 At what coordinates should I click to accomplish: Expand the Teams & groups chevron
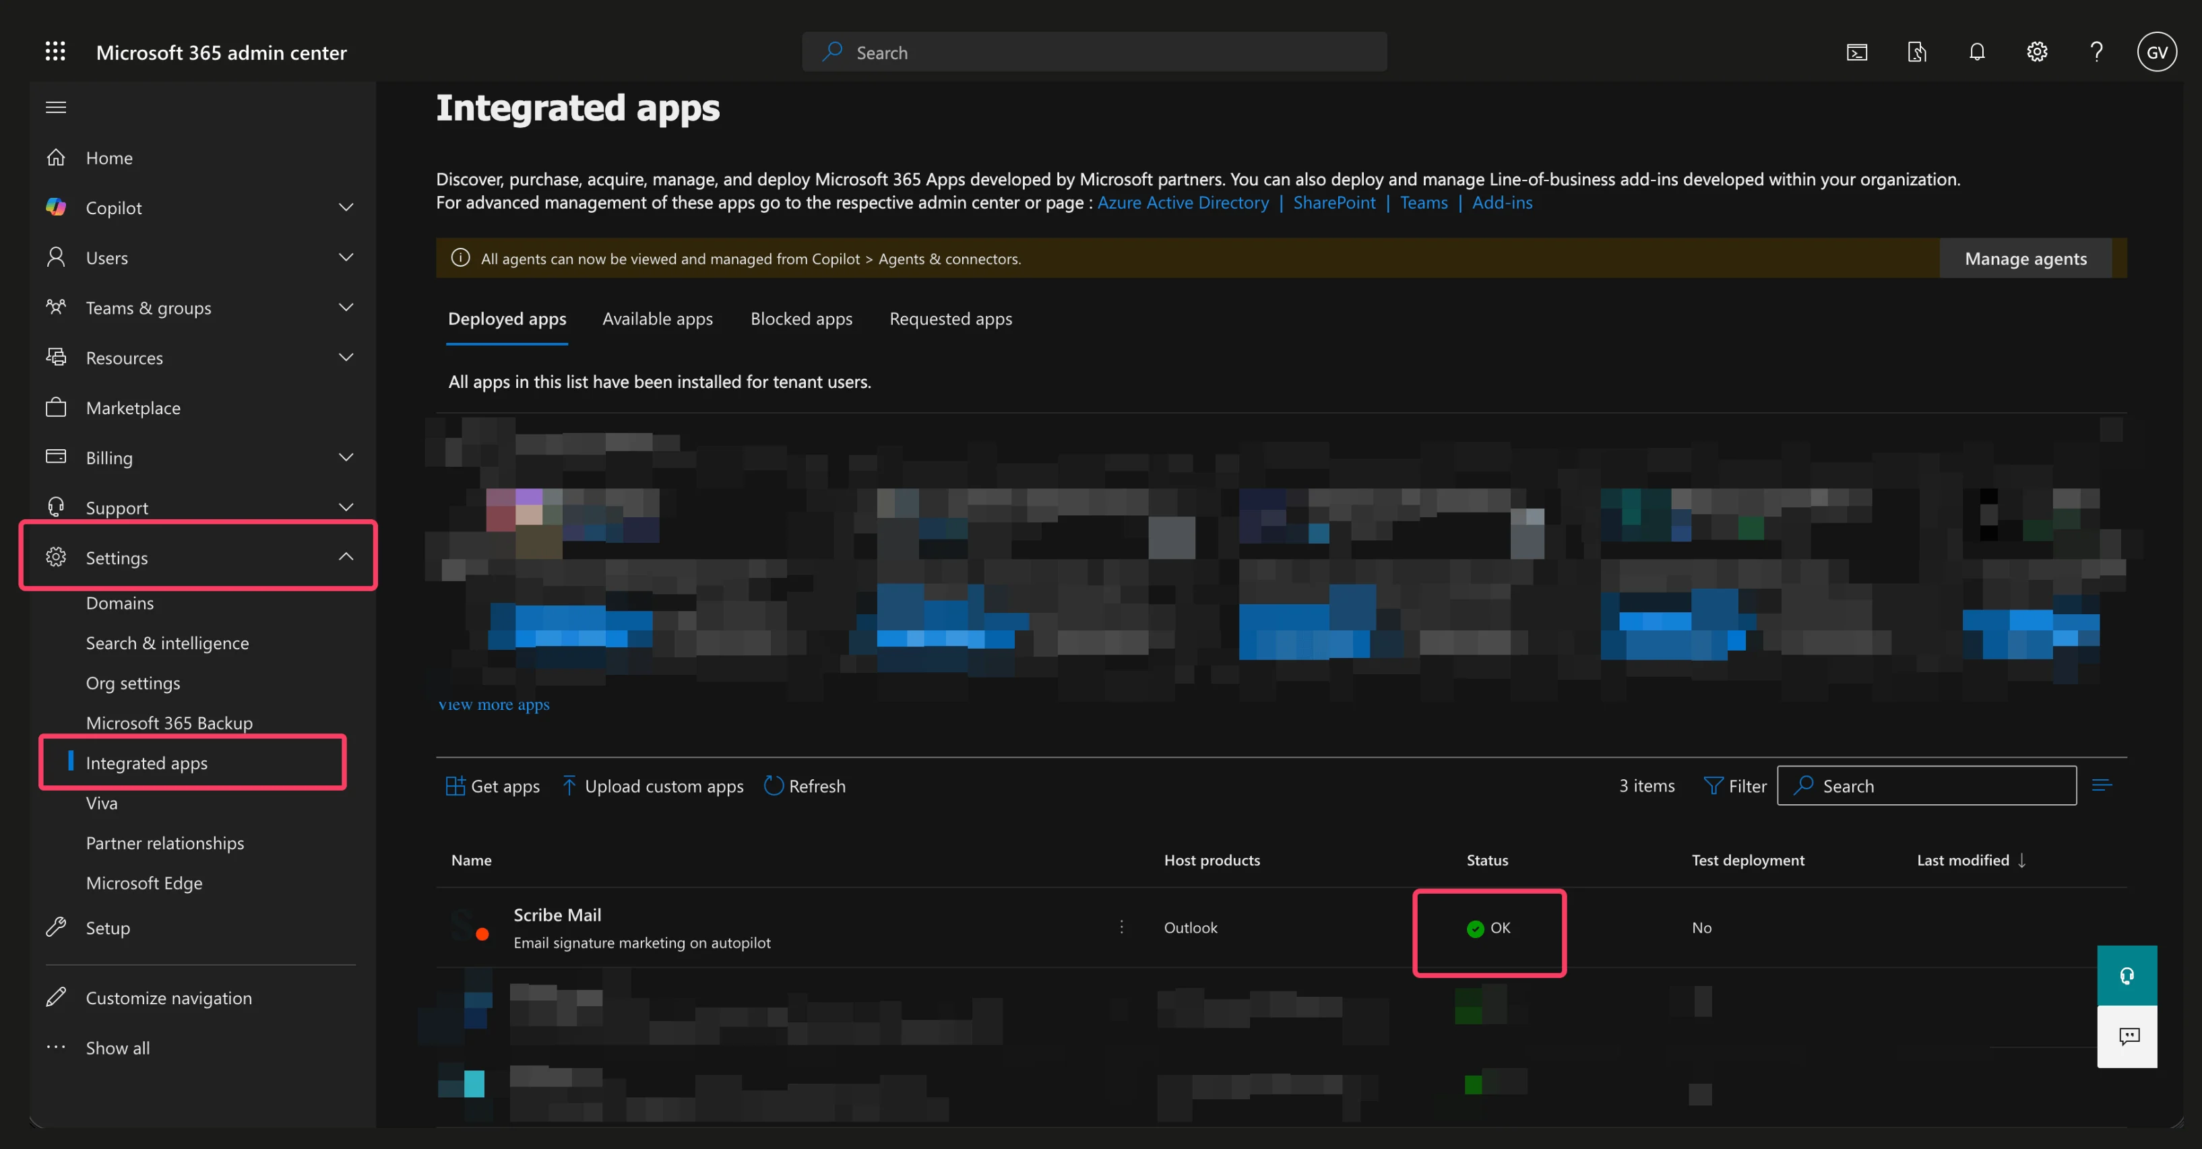[x=346, y=306]
